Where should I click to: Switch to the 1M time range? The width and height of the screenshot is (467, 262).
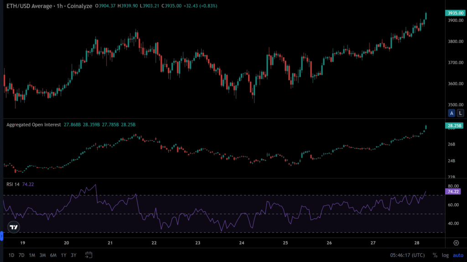click(x=32, y=255)
